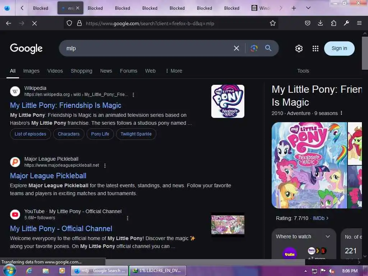This screenshot has height=276, width=368.
Task: Open the Wikipedia result options menu
Action: pyautogui.click(x=133, y=95)
